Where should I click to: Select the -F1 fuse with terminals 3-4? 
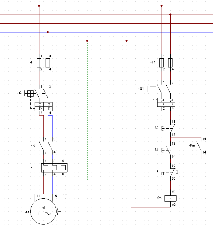[170, 63]
